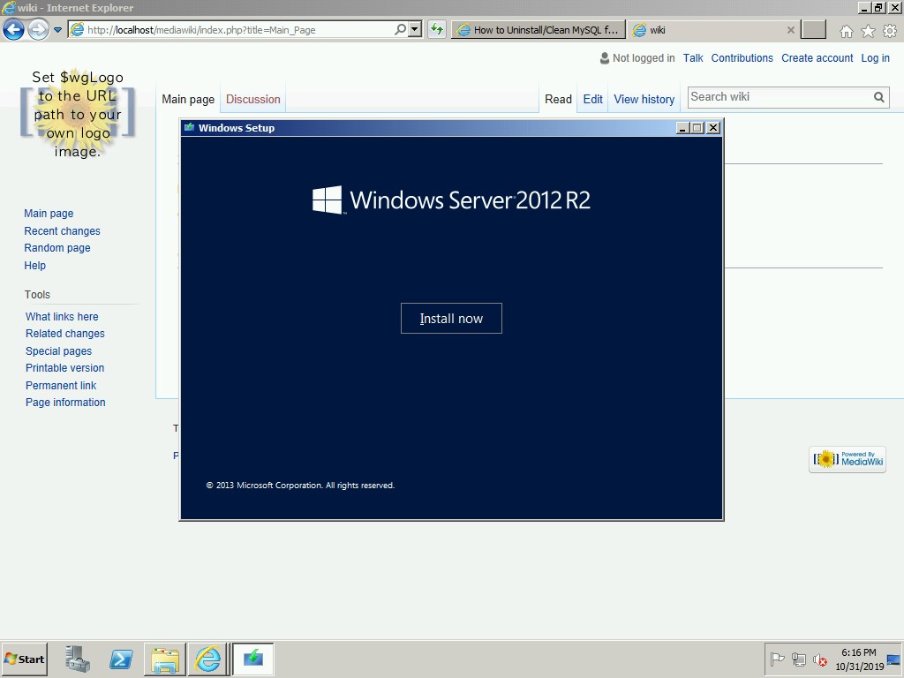Click Internet Explorer taskbar icon

click(207, 659)
